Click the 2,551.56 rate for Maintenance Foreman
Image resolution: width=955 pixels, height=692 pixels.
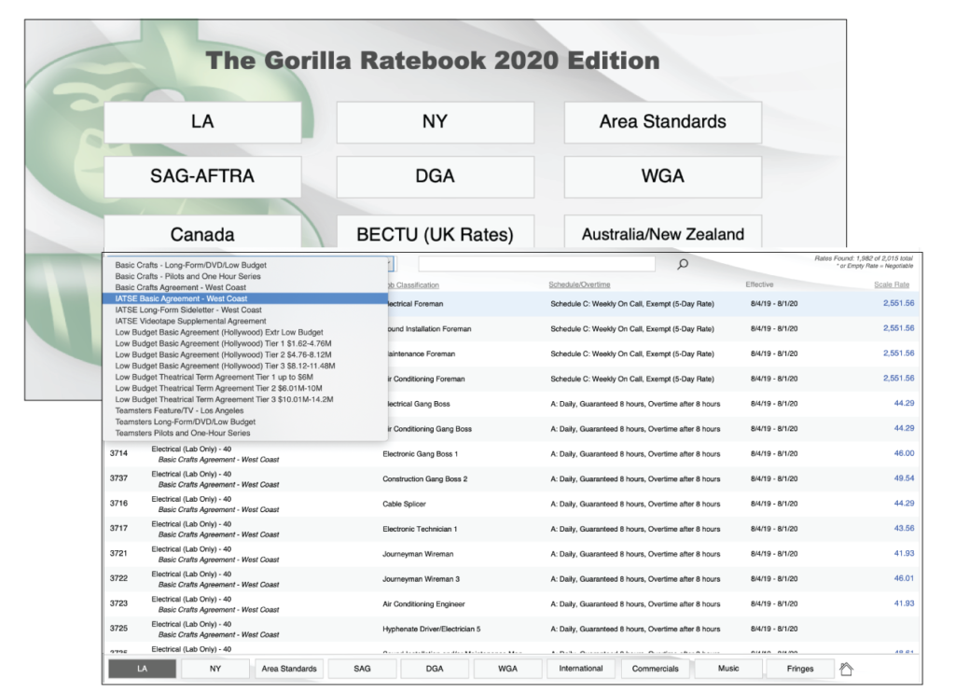pyautogui.click(x=899, y=353)
